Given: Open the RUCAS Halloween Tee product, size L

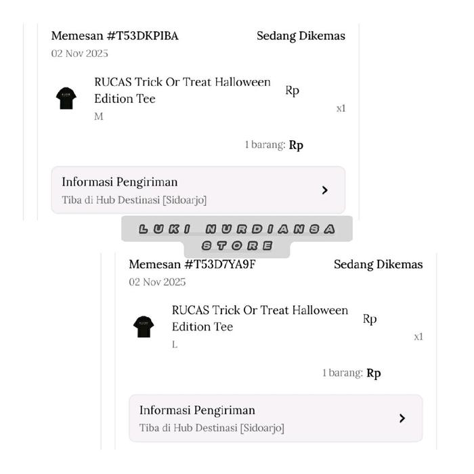Looking at the screenshot, I should tap(259, 318).
